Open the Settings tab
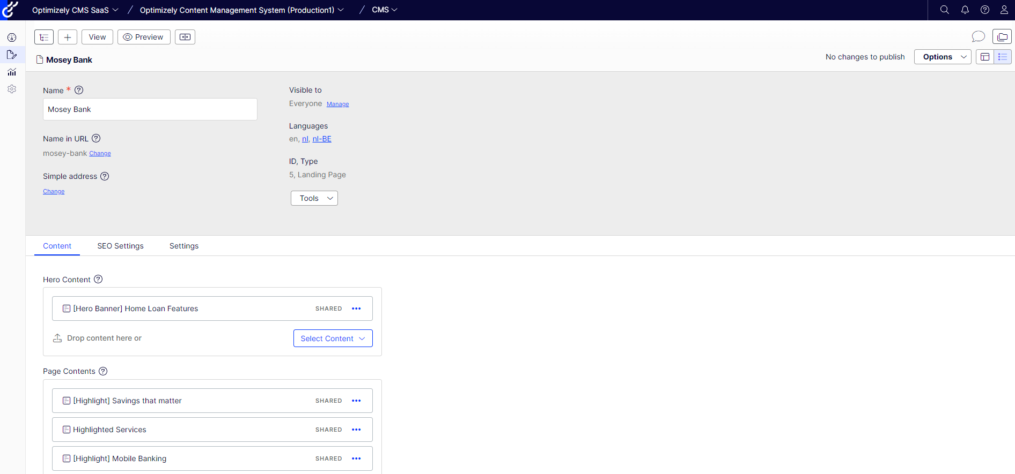This screenshot has height=474, width=1015. tap(184, 246)
